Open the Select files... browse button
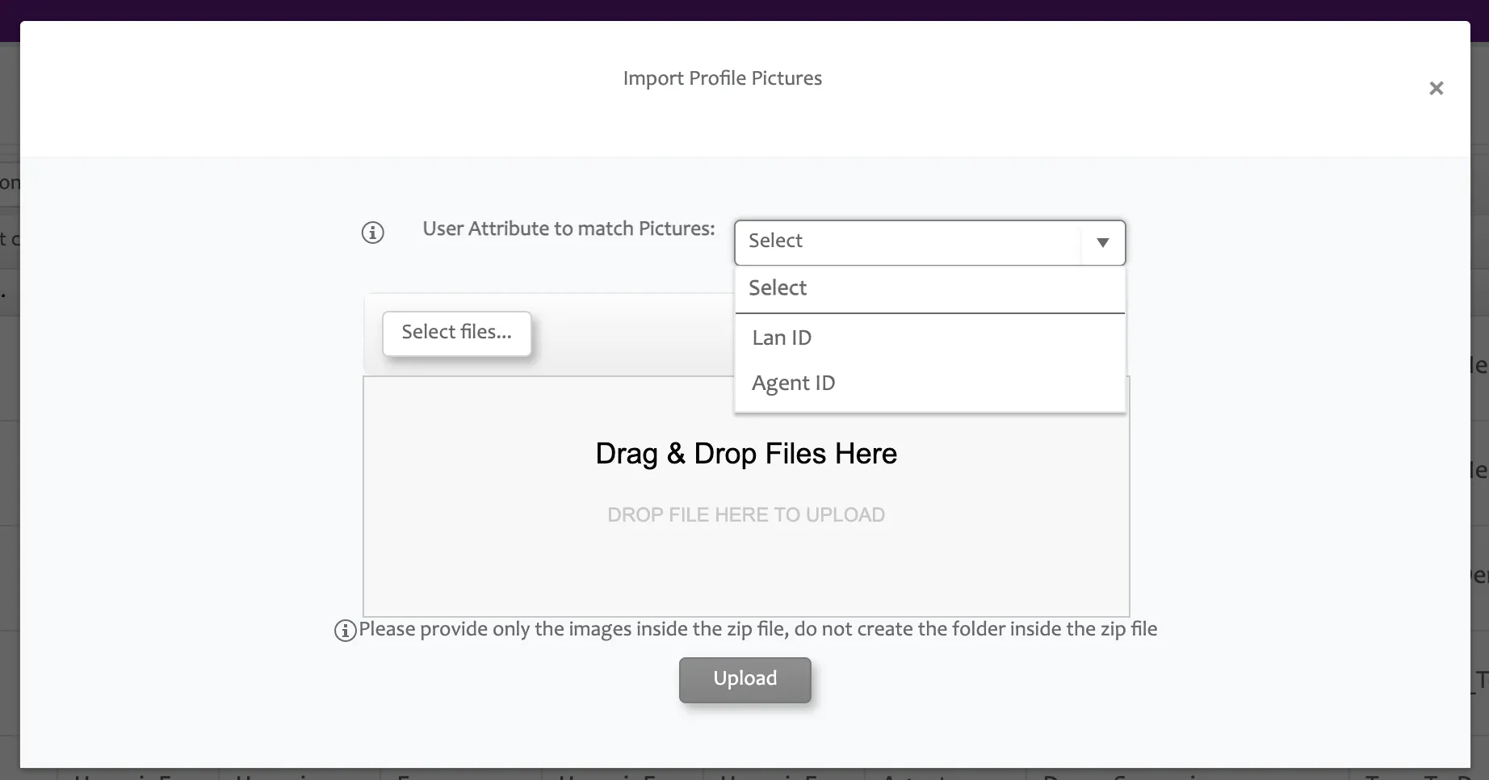This screenshot has height=780, width=1489. [457, 333]
